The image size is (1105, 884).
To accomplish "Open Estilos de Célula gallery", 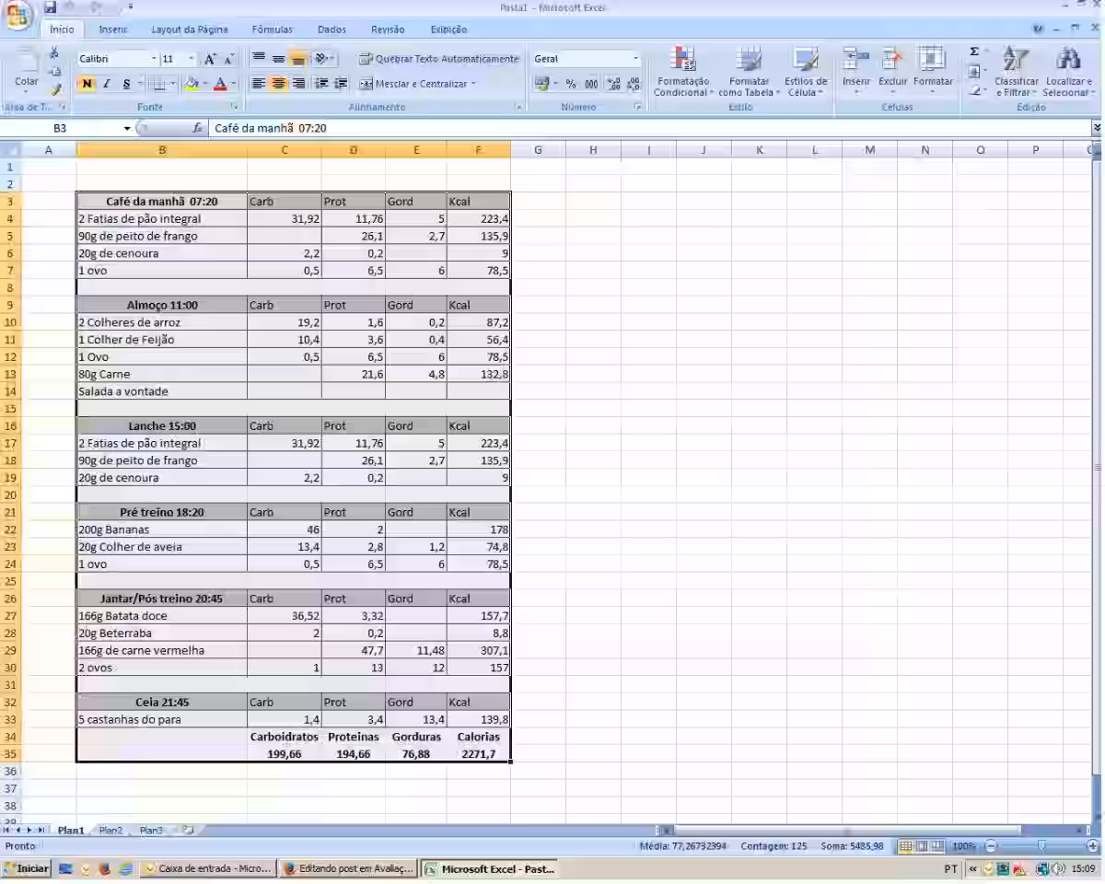I will (806, 72).
